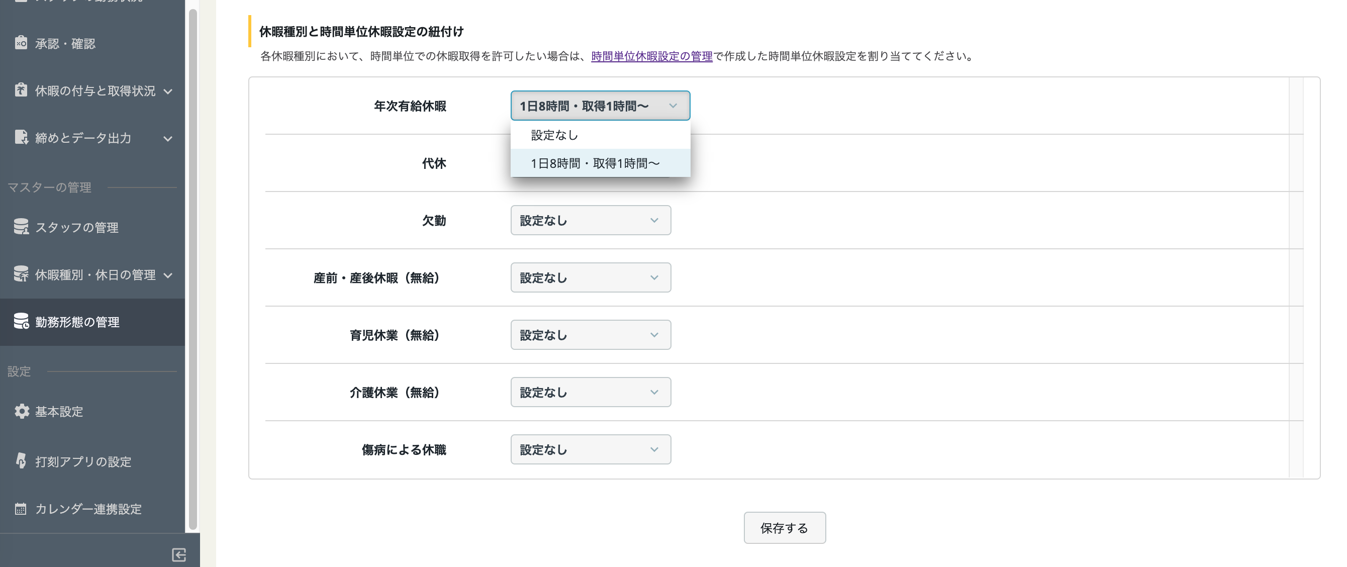1347x567 pixels.
Task: Open the 産前・産後休暇（無給） dropdown
Action: (591, 277)
